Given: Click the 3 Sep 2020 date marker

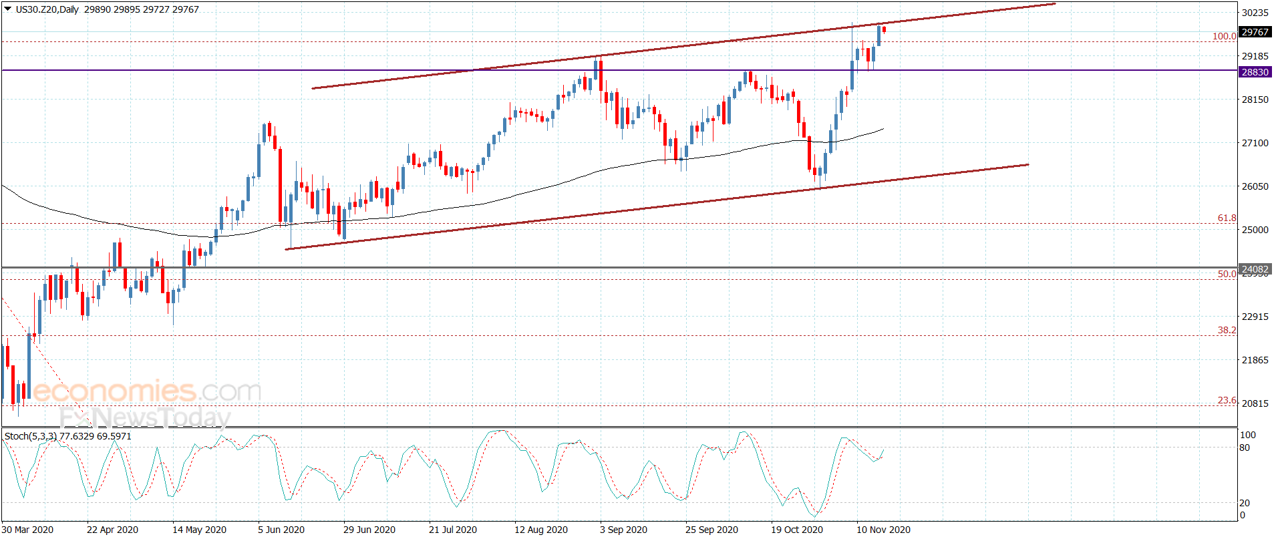Looking at the screenshot, I should click(x=623, y=530).
